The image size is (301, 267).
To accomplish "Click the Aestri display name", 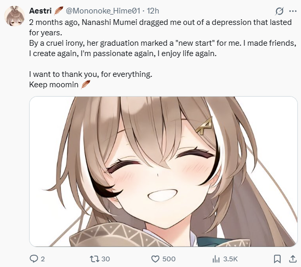I will click(40, 11).
